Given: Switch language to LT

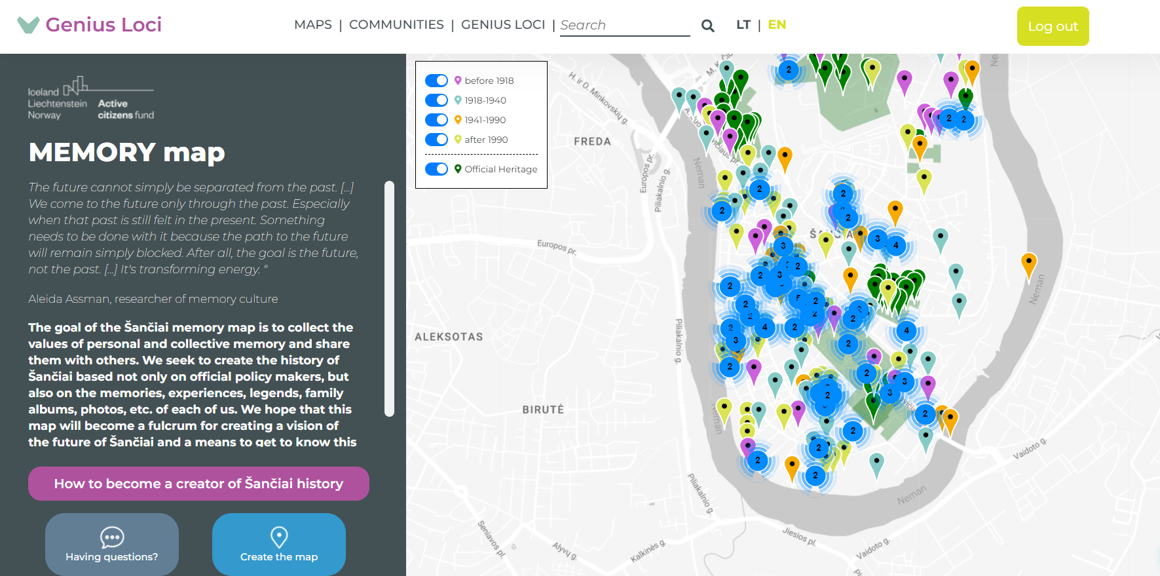Looking at the screenshot, I should [x=743, y=25].
